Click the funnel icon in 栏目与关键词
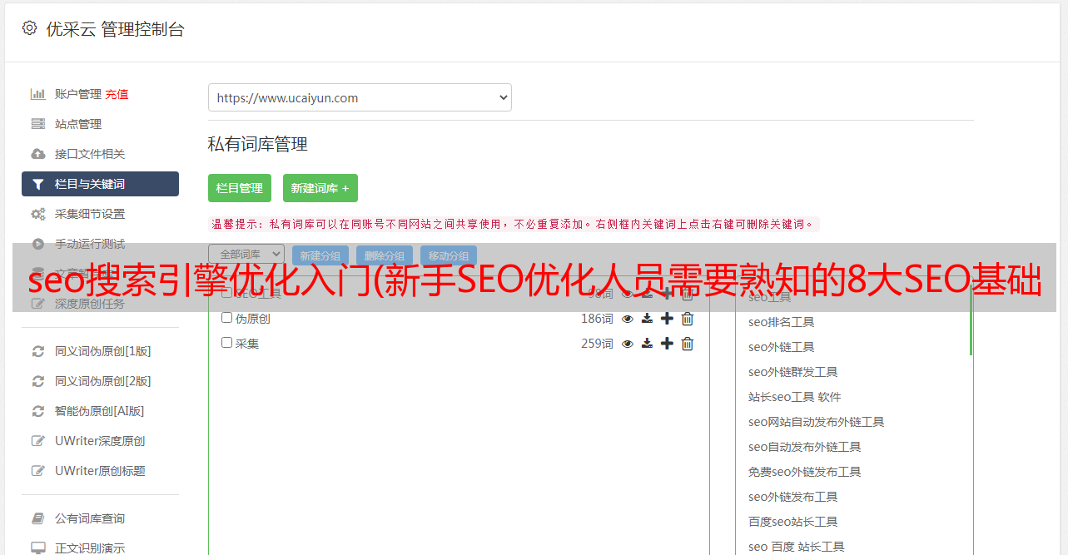 38,184
